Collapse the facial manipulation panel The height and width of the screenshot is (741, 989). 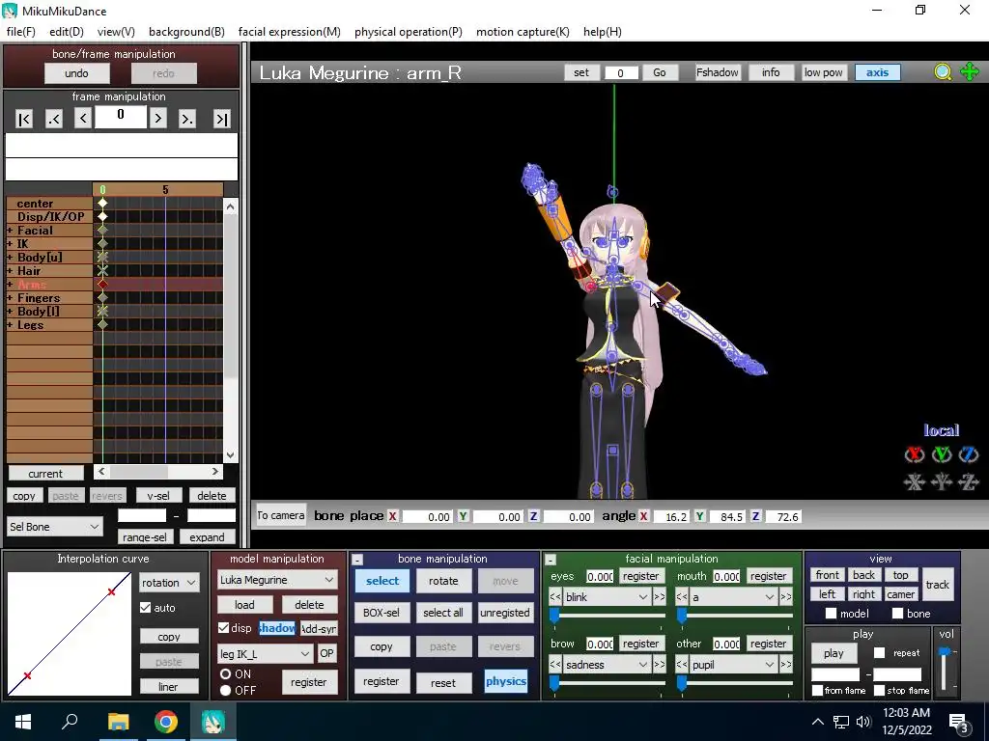click(551, 559)
